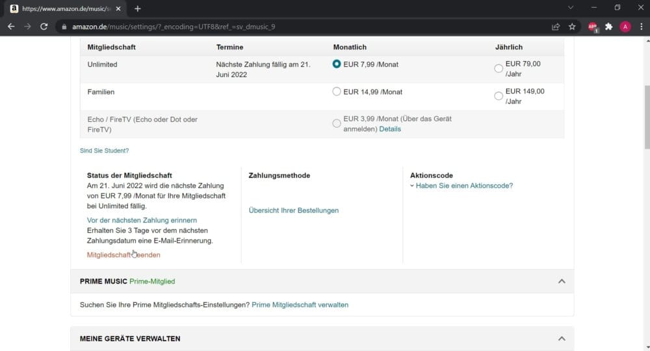Click the scrollbar up arrow
Image resolution: width=650 pixels, height=351 pixels.
coord(647,40)
